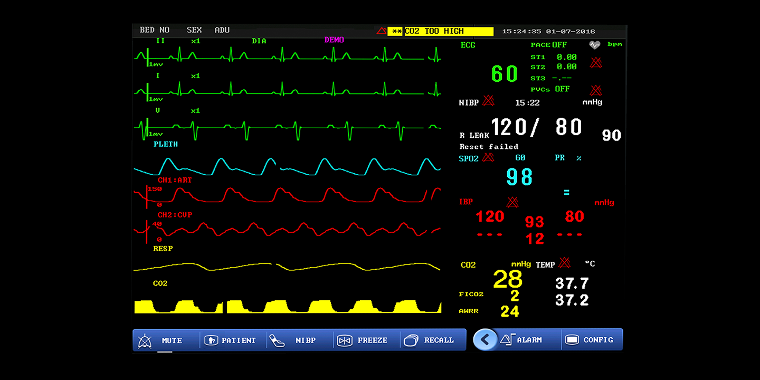
Task: Click alarm-off bell icon beside PVCs OFF
Action: (596, 90)
